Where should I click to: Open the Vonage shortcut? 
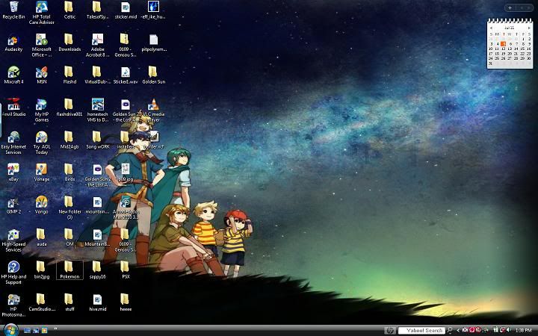(x=42, y=172)
